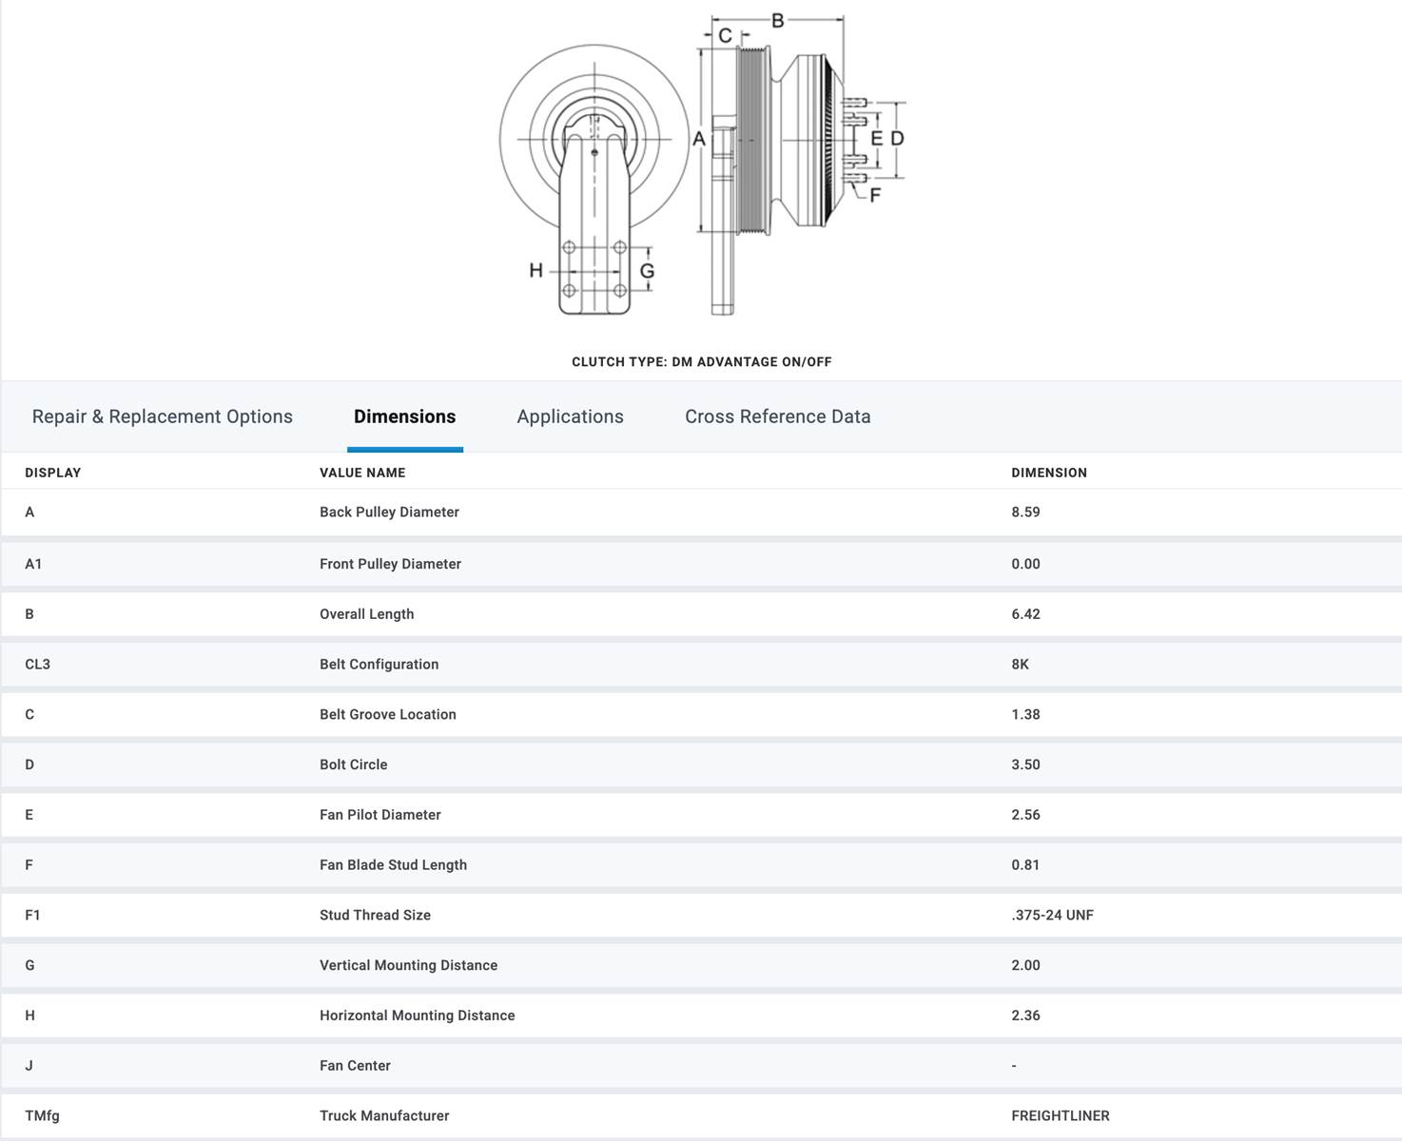Screen dimensions: 1402x1141
Task: Click the Belt Configuration value 8K
Action: pyautogui.click(x=1020, y=665)
